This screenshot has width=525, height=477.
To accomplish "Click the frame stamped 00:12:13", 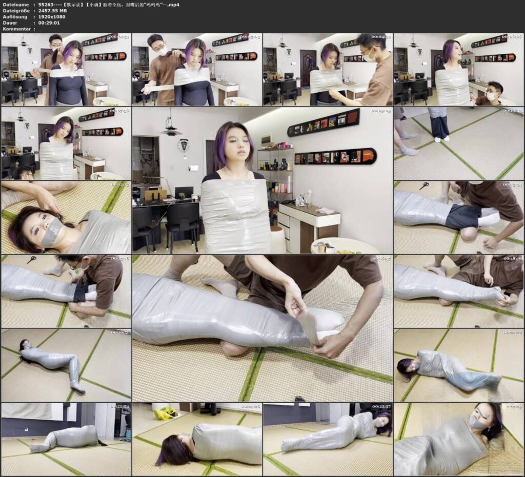I will tap(66, 217).
